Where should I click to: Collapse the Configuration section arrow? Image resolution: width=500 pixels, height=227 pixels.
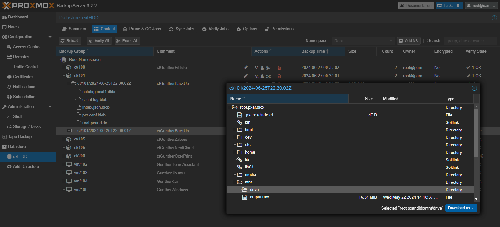tap(50, 37)
